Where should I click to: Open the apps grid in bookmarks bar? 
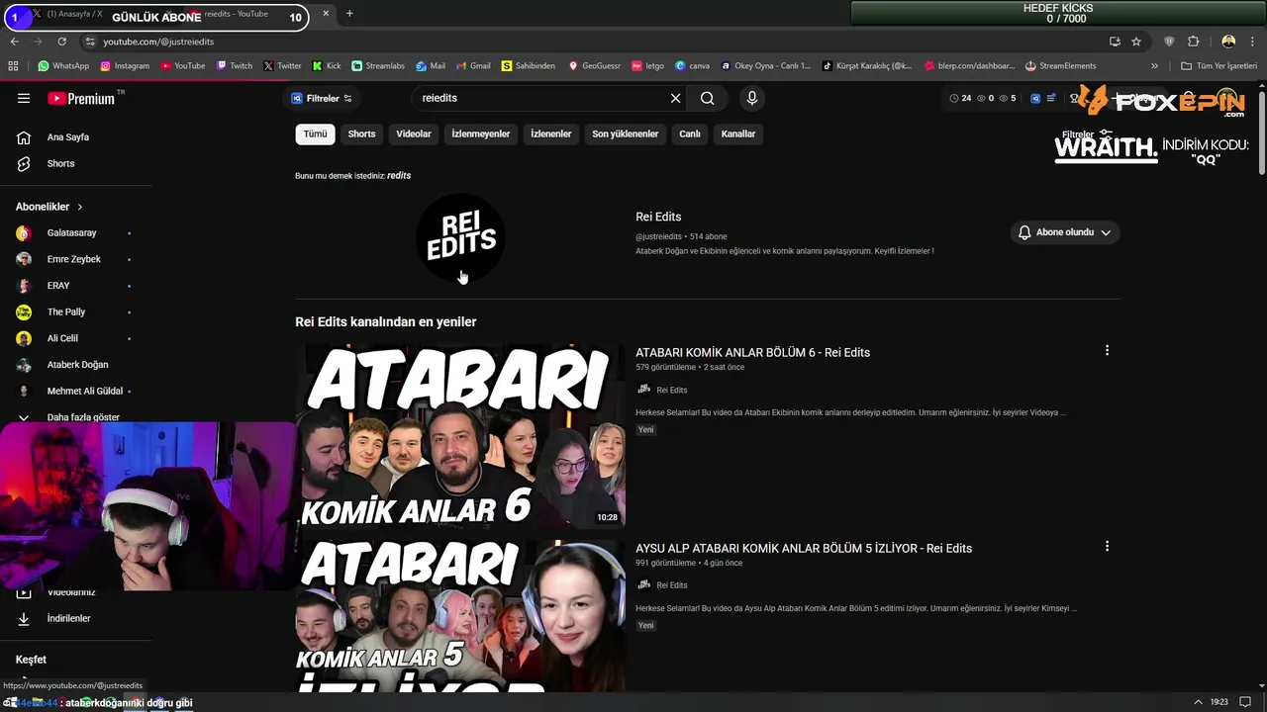coord(13,66)
